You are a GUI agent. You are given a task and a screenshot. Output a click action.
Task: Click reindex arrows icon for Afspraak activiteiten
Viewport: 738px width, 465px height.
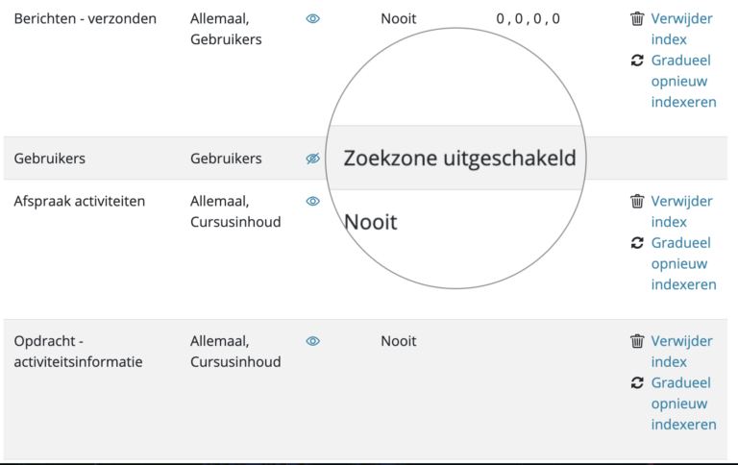click(637, 243)
